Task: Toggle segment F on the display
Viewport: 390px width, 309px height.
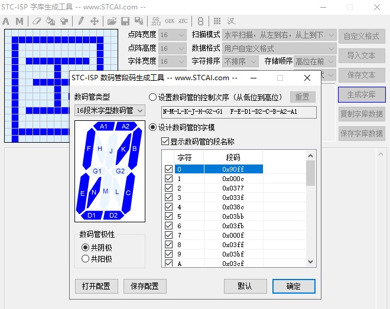Action: point(88,149)
